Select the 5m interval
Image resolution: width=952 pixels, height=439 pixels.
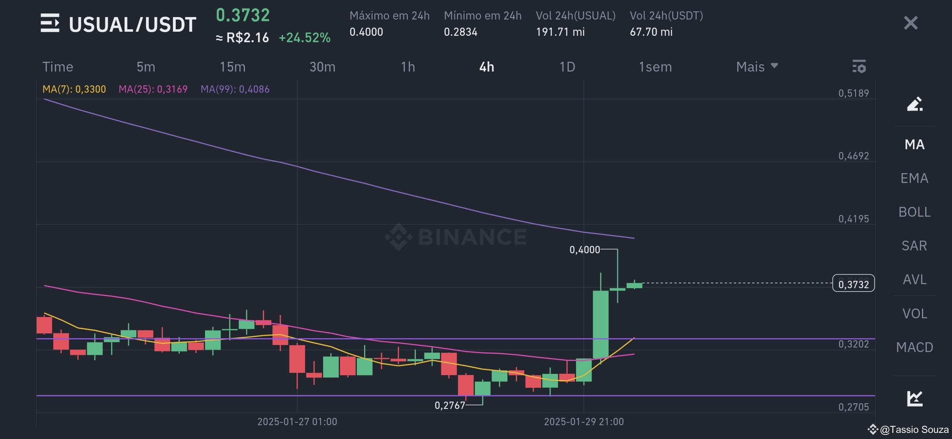pyautogui.click(x=146, y=67)
